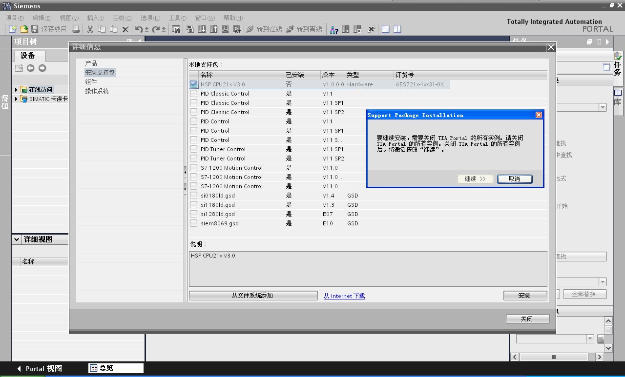Click the Upload from device icon

(213, 29)
